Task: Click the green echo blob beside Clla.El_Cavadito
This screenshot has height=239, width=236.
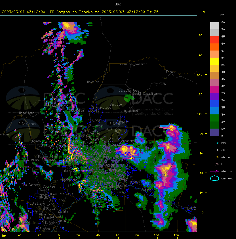Action: click(x=128, y=98)
